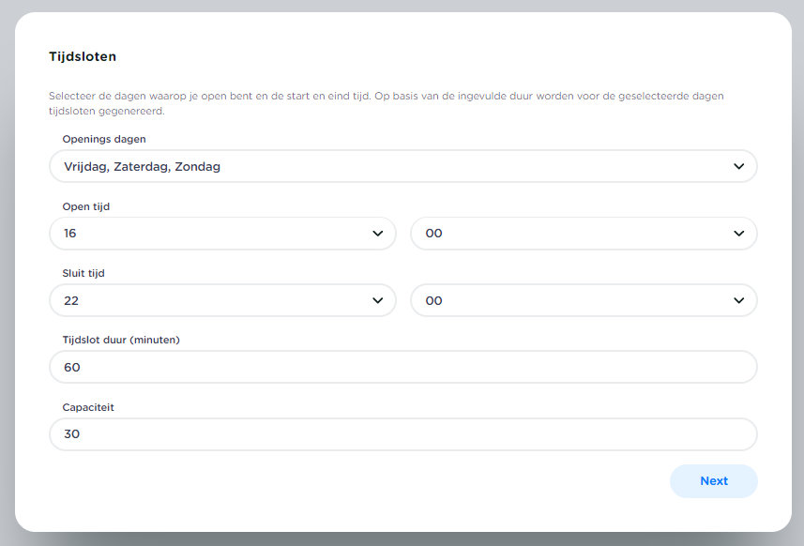Click the 'Openings dagen' label
This screenshot has height=546, width=804.
[x=104, y=139]
